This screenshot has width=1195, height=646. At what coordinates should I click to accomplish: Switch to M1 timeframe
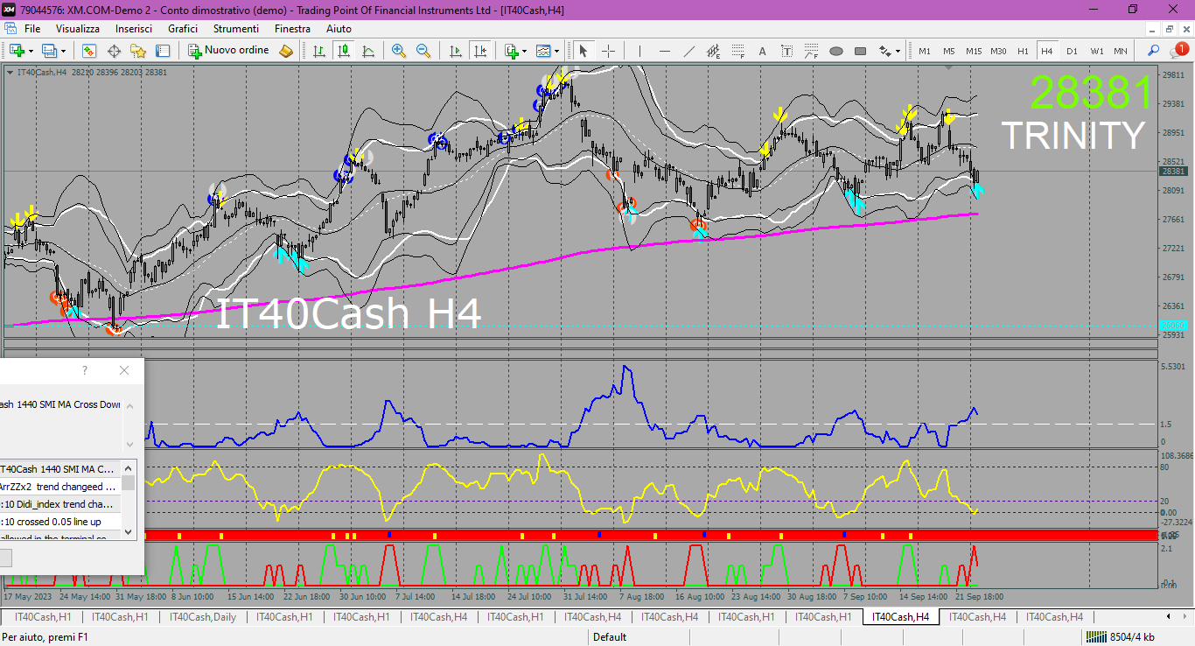pyautogui.click(x=925, y=51)
